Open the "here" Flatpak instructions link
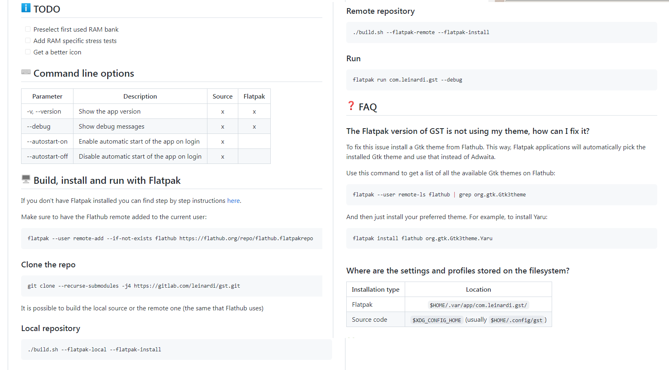The height and width of the screenshot is (370, 669). point(233,201)
